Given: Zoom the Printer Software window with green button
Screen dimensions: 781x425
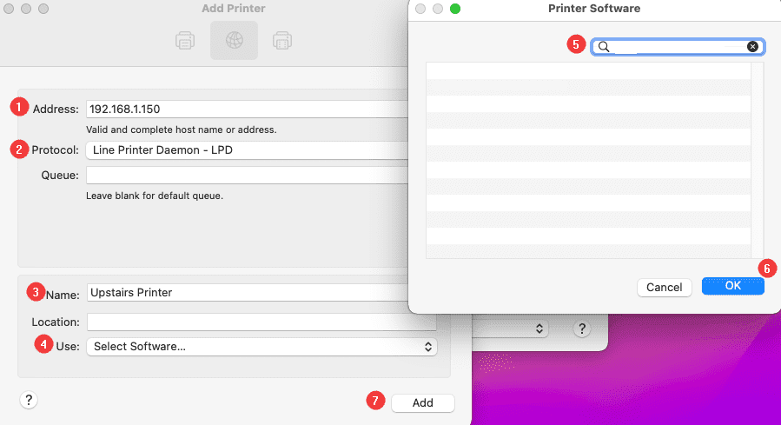Looking at the screenshot, I should (x=454, y=9).
